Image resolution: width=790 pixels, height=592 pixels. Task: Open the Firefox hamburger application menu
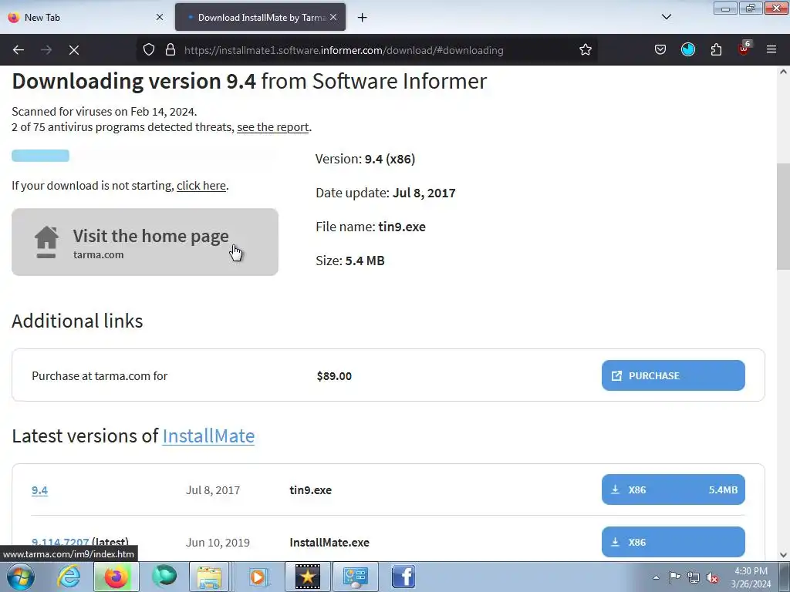coord(771,50)
